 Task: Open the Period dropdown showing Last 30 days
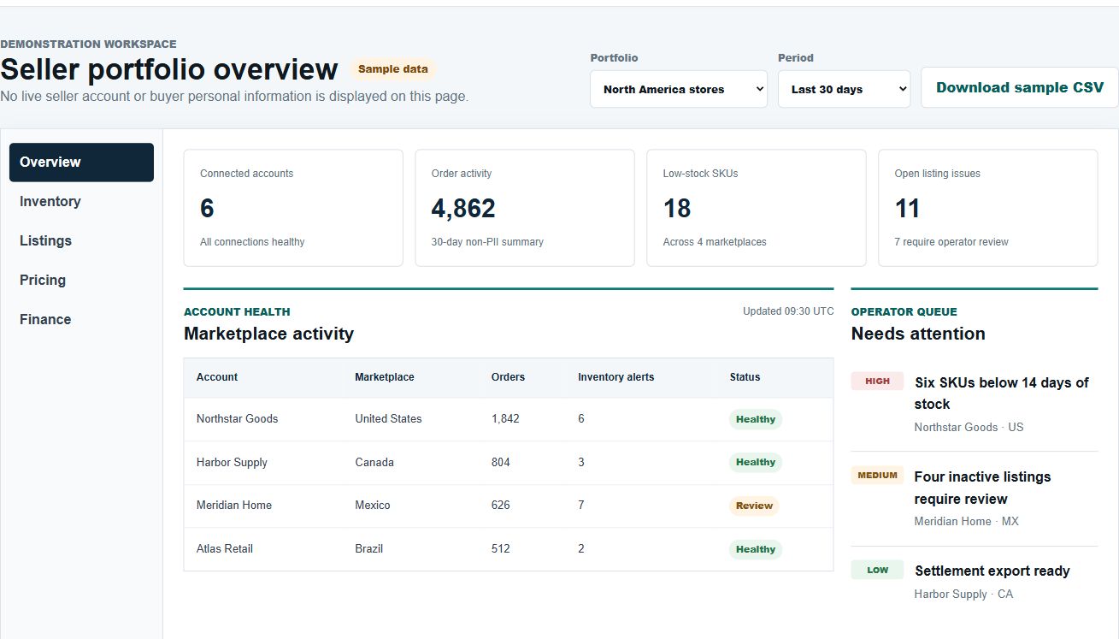click(x=844, y=89)
